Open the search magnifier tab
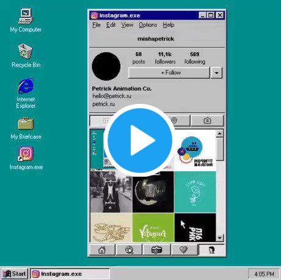281x280 pixels. pyautogui.click(x=130, y=249)
